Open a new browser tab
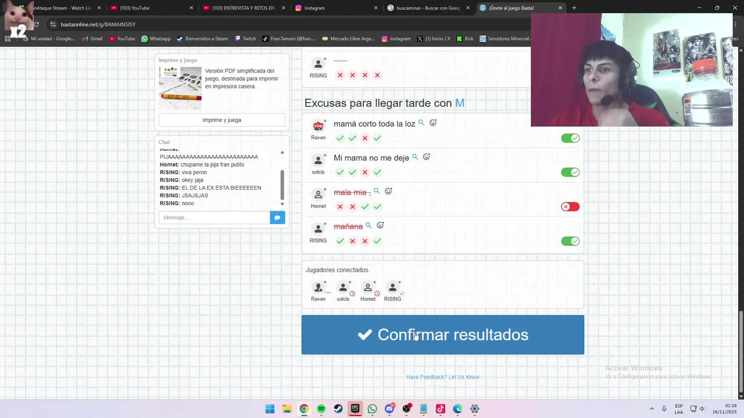 click(574, 8)
